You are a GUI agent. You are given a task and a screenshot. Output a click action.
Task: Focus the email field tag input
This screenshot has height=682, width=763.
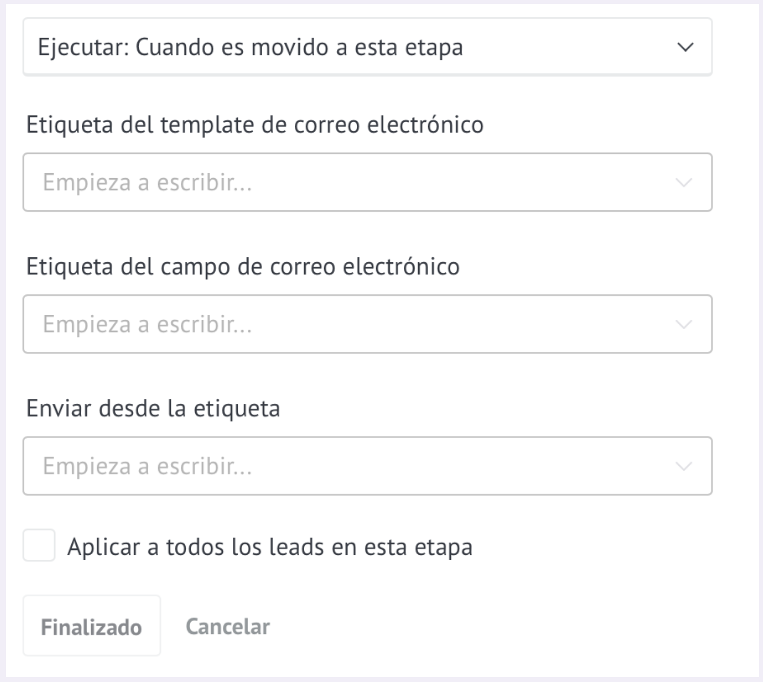(367, 324)
